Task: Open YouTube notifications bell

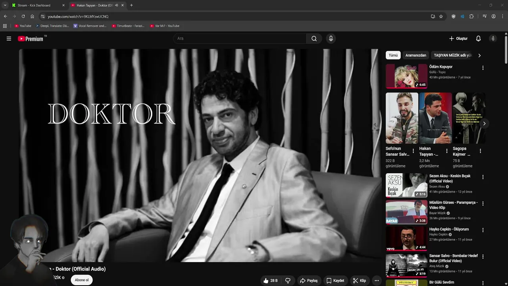Action: click(478, 39)
